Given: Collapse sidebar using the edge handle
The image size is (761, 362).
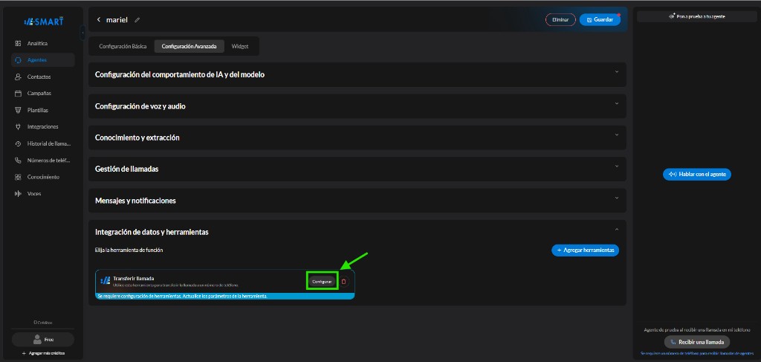Looking at the screenshot, I should (x=83, y=32).
